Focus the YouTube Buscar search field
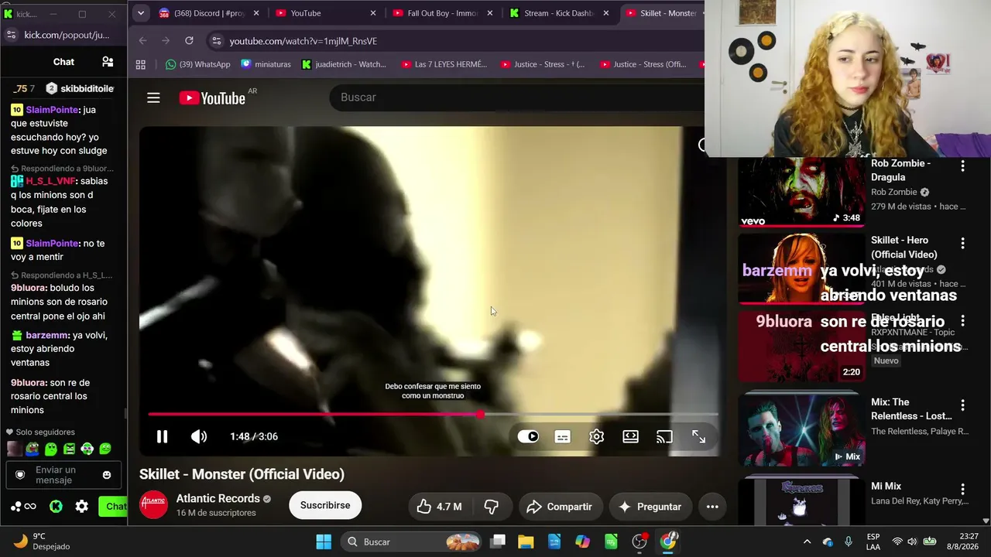 point(519,97)
